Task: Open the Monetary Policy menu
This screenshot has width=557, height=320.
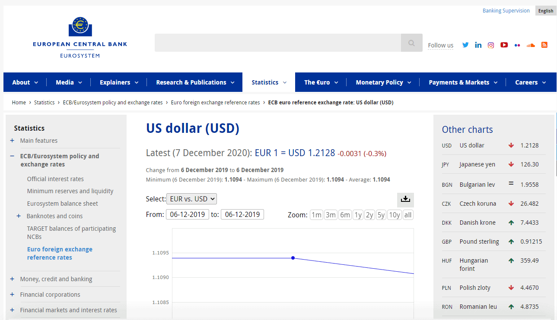Action: point(383,82)
